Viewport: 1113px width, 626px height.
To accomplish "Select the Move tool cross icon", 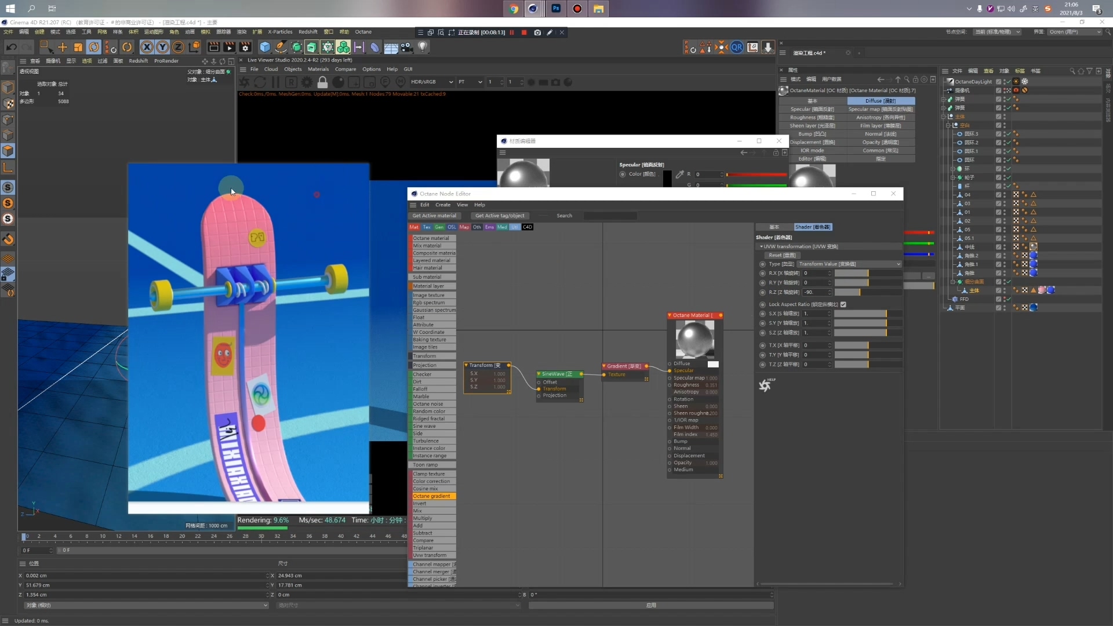I will [x=63, y=47].
